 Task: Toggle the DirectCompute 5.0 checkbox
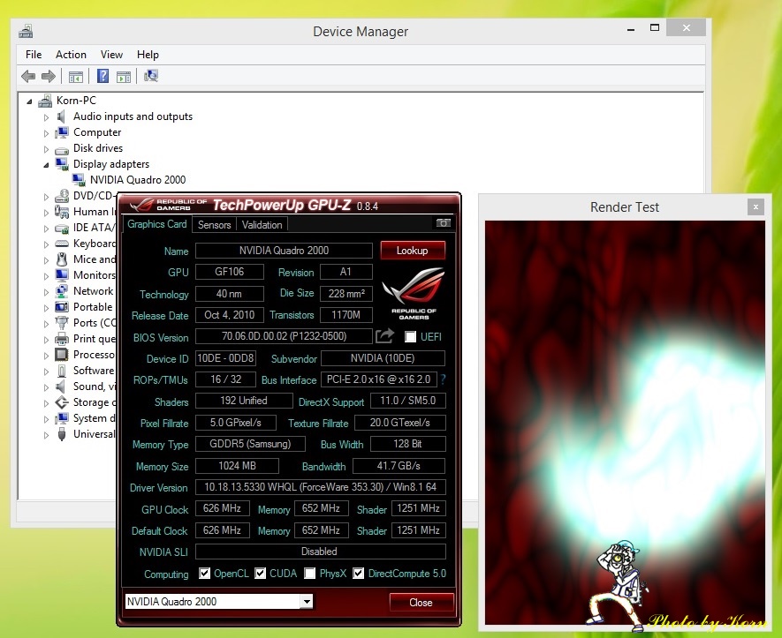tap(358, 574)
